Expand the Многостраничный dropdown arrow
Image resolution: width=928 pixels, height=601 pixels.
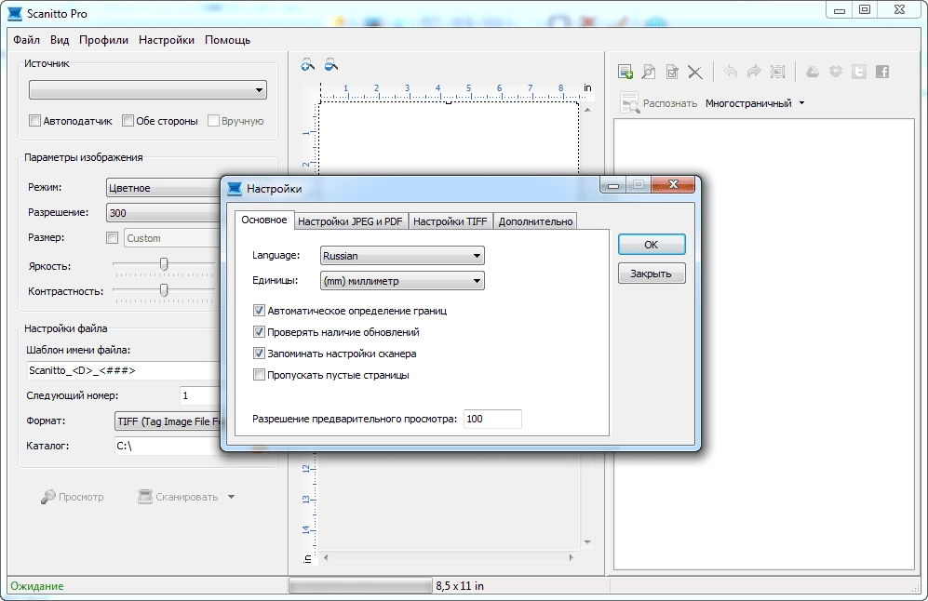coord(802,103)
